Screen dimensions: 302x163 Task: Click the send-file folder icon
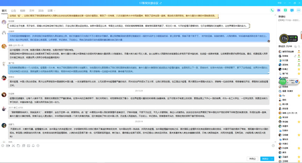pos(18,145)
